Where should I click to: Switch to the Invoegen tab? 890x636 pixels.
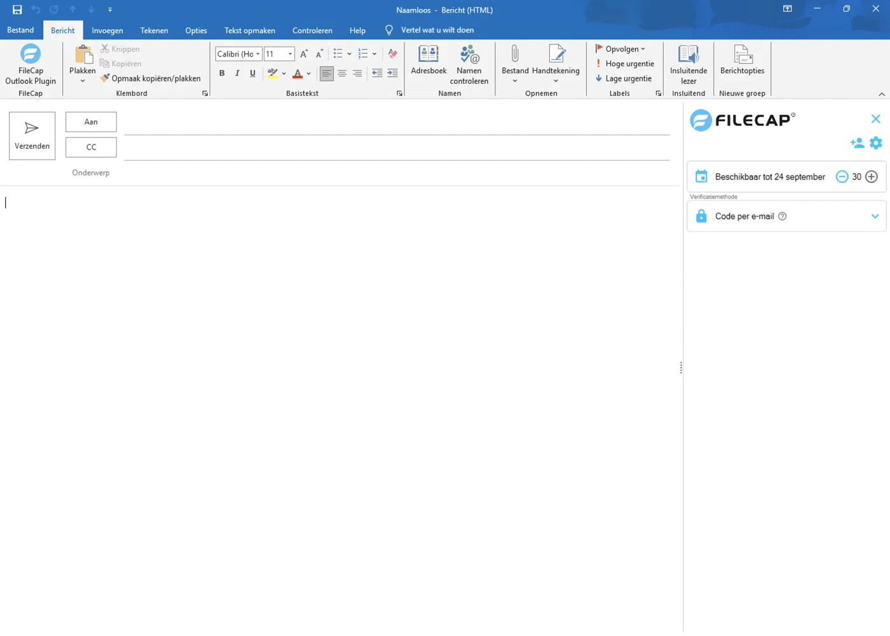pos(107,30)
